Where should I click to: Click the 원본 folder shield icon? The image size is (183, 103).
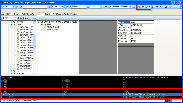click(x=45, y=24)
